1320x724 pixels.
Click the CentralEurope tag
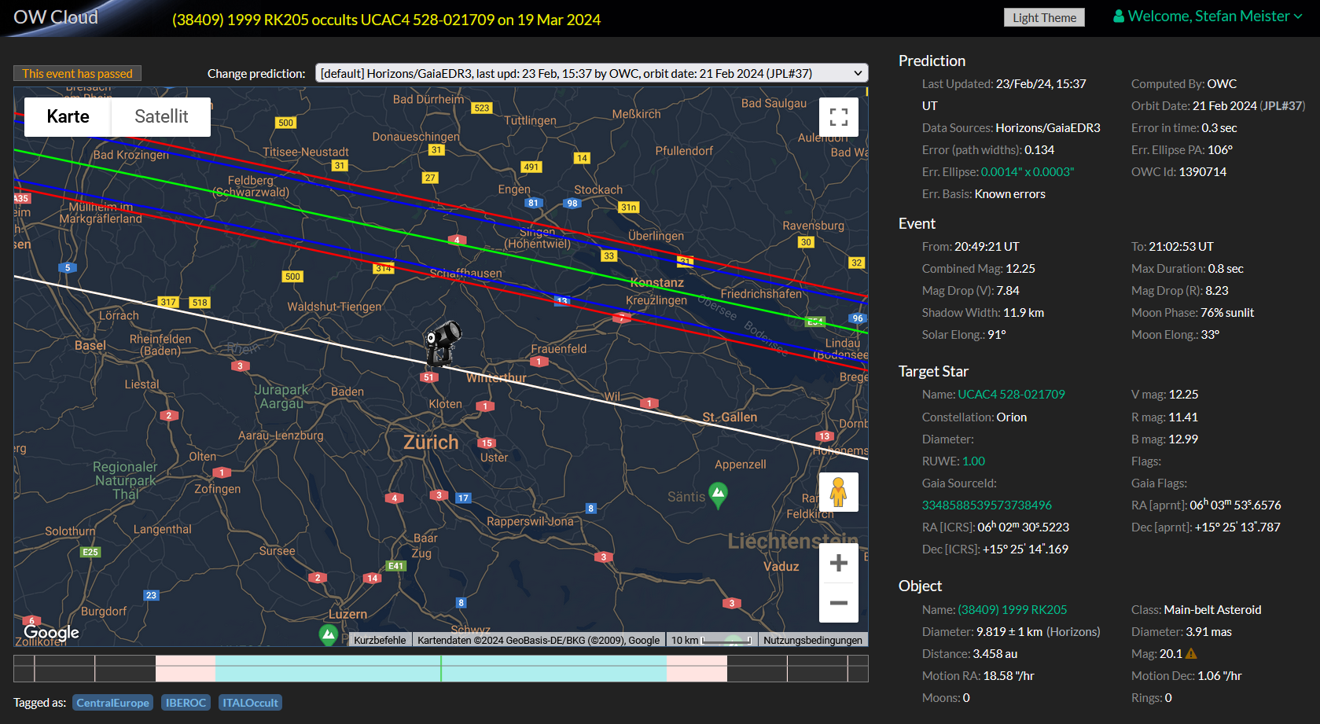click(112, 703)
